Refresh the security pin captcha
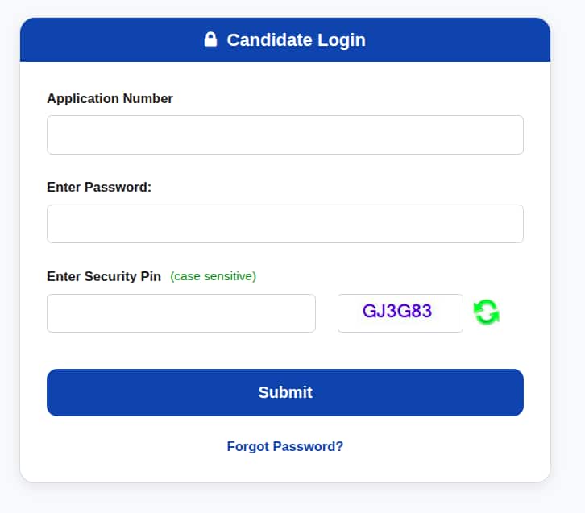 (x=487, y=312)
